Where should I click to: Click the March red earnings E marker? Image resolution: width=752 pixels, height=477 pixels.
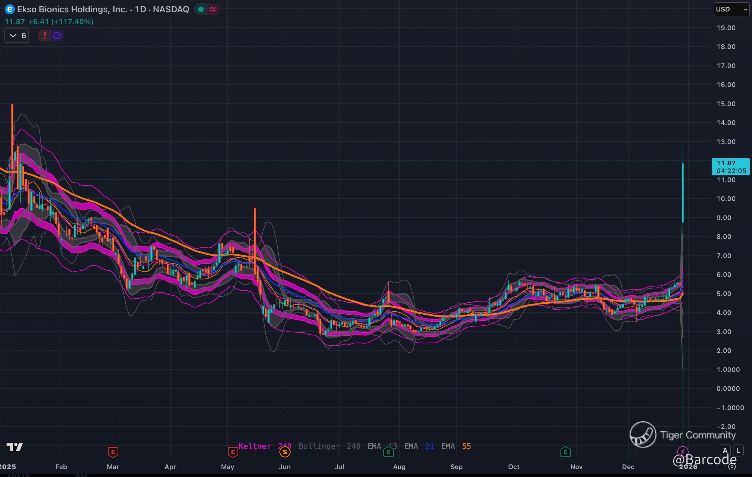pyautogui.click(x=113, y=452)
